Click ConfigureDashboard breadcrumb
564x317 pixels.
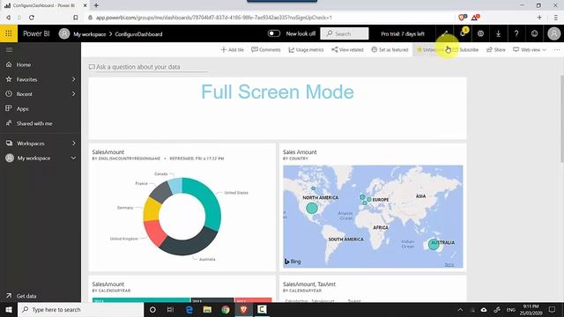click(x=138, y=34)
